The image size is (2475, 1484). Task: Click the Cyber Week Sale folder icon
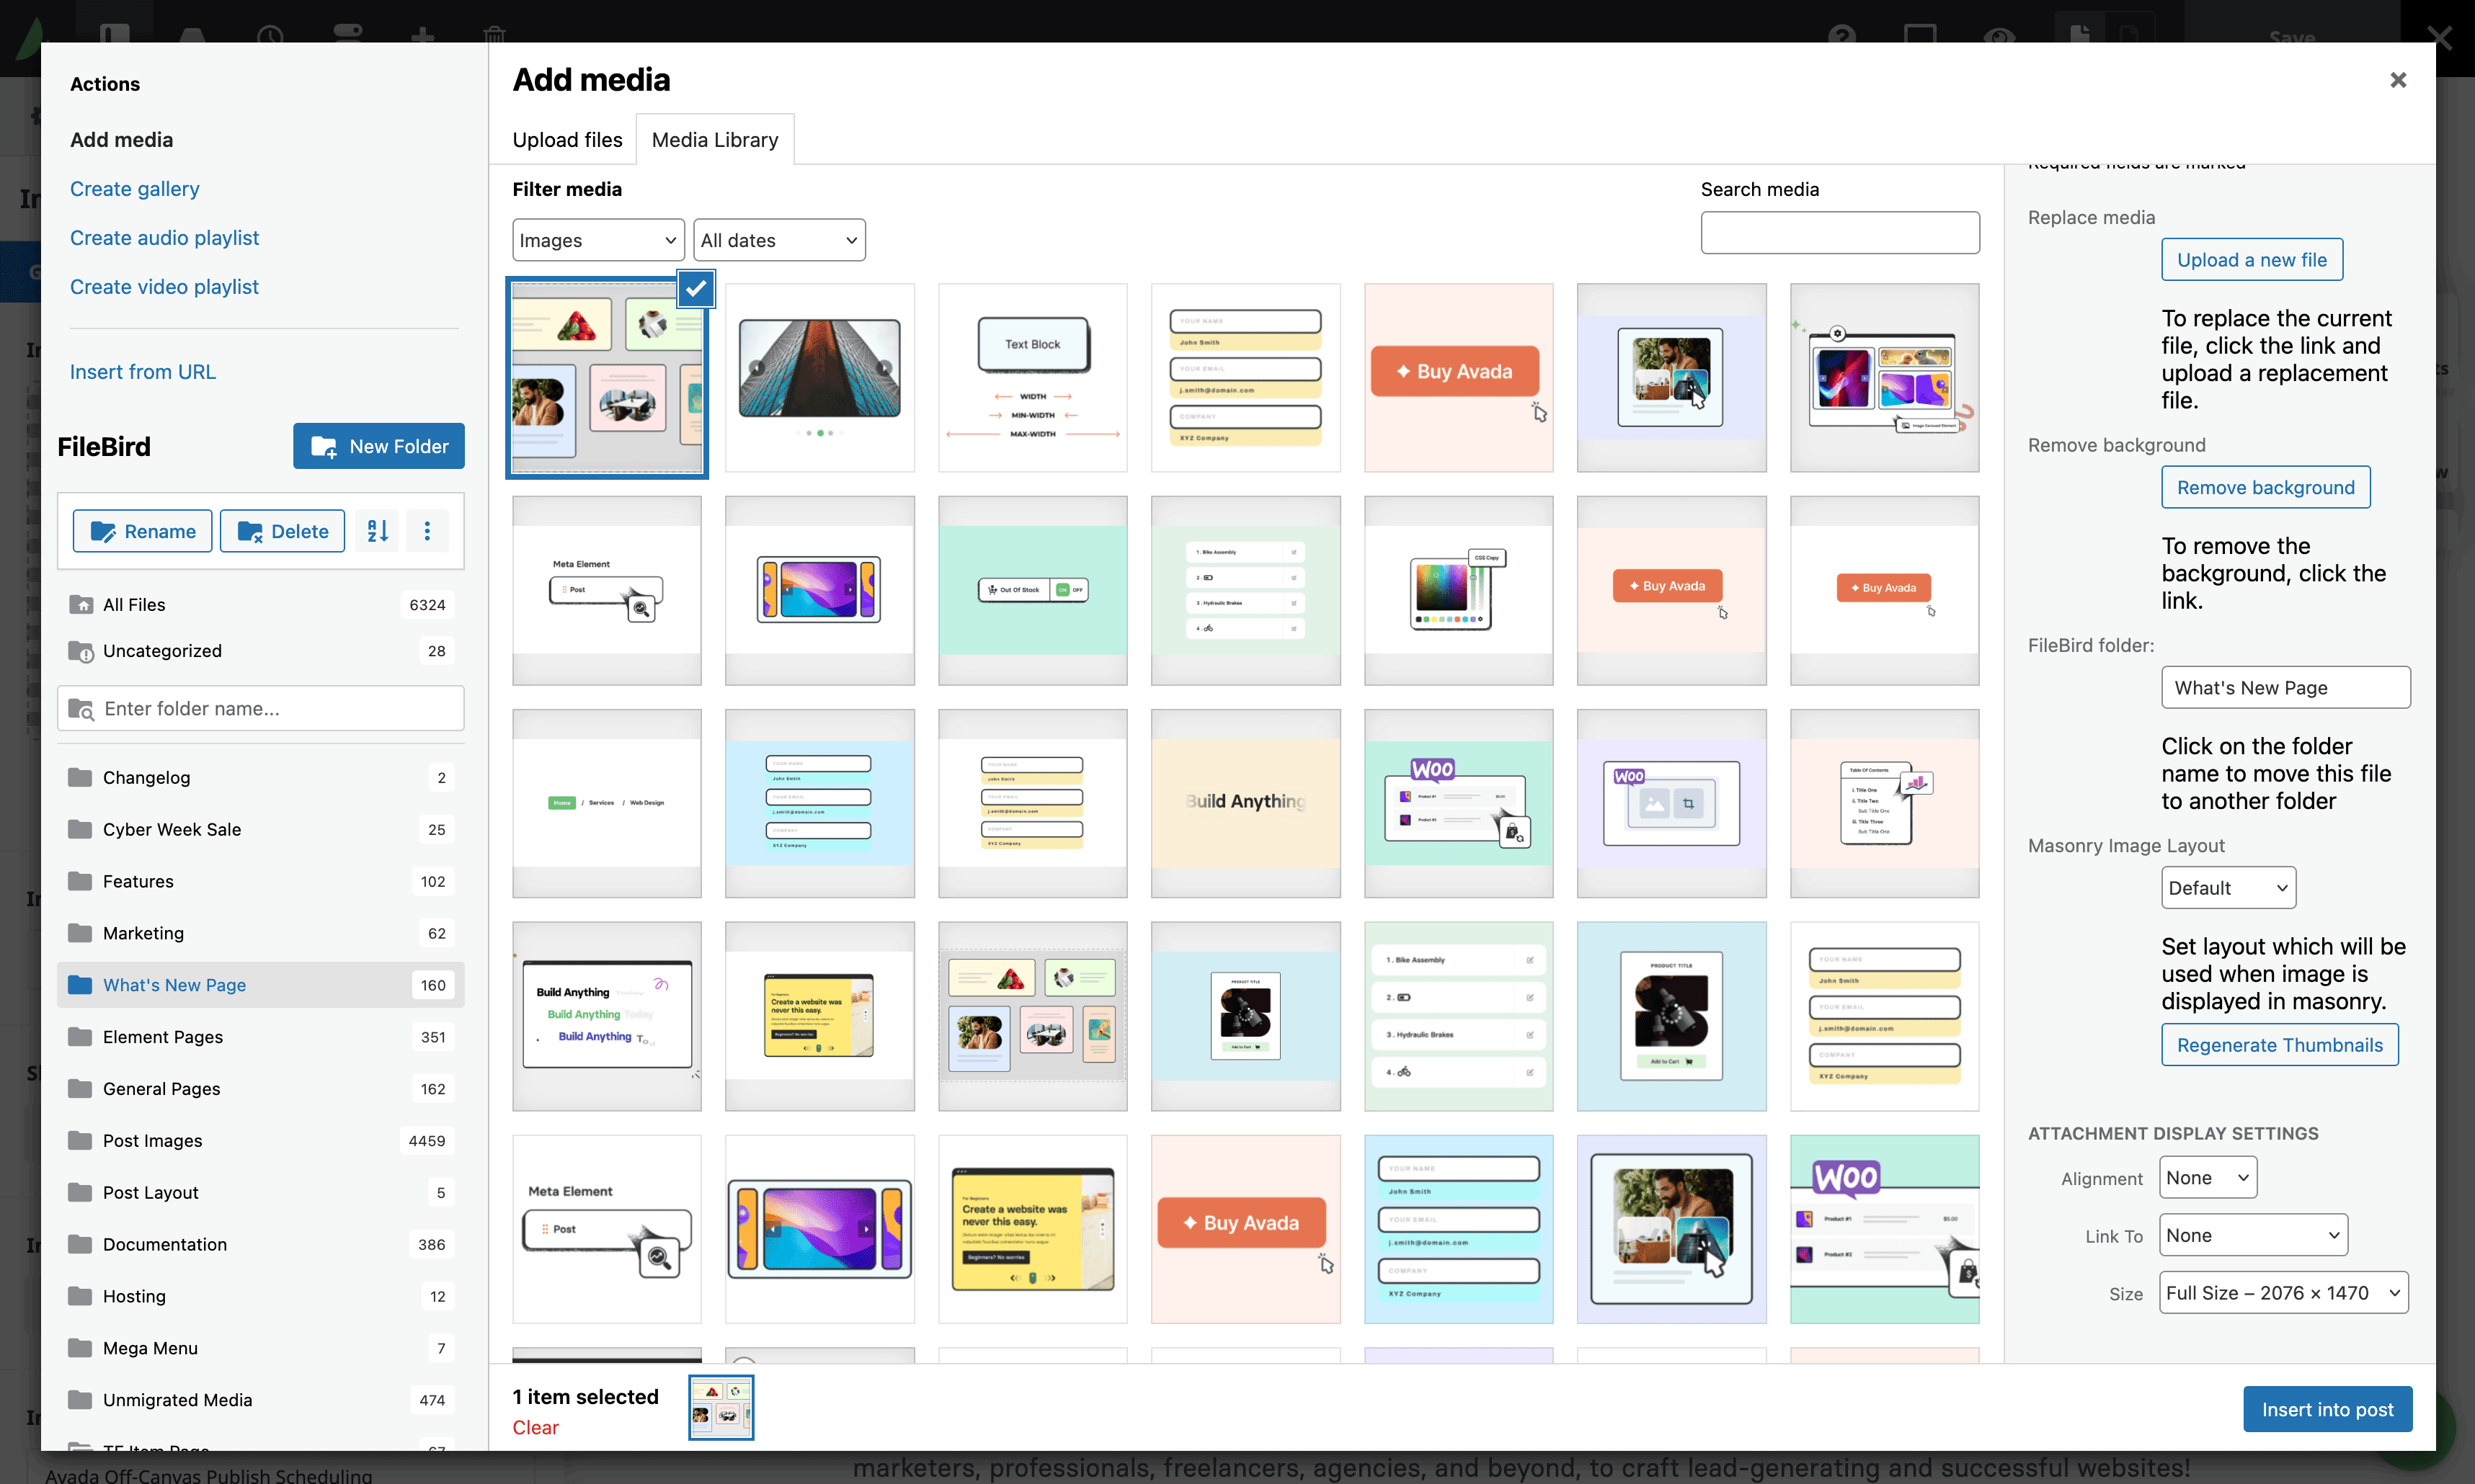80,829
